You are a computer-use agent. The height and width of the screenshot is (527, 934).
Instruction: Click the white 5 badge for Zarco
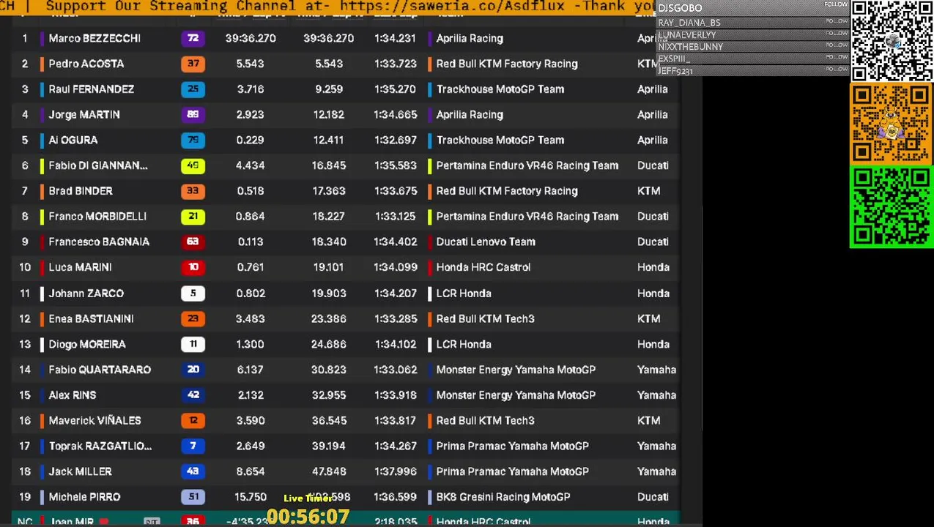193,294
